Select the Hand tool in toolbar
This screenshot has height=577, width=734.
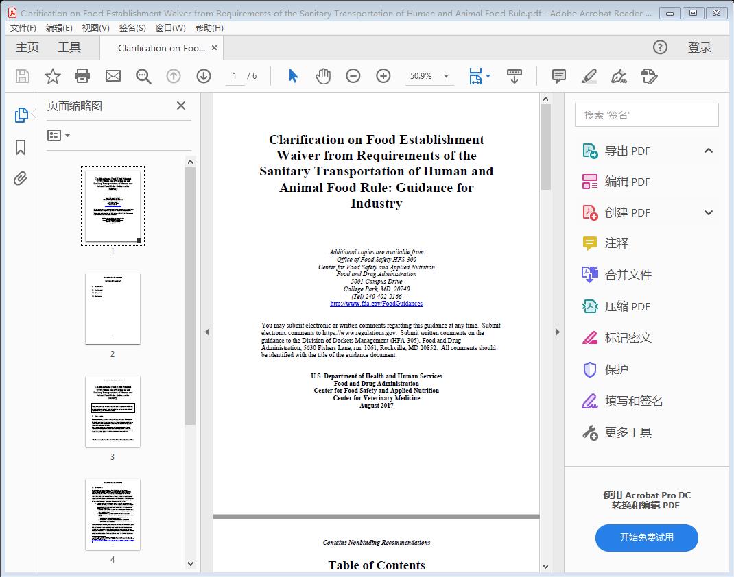(322, 76)
